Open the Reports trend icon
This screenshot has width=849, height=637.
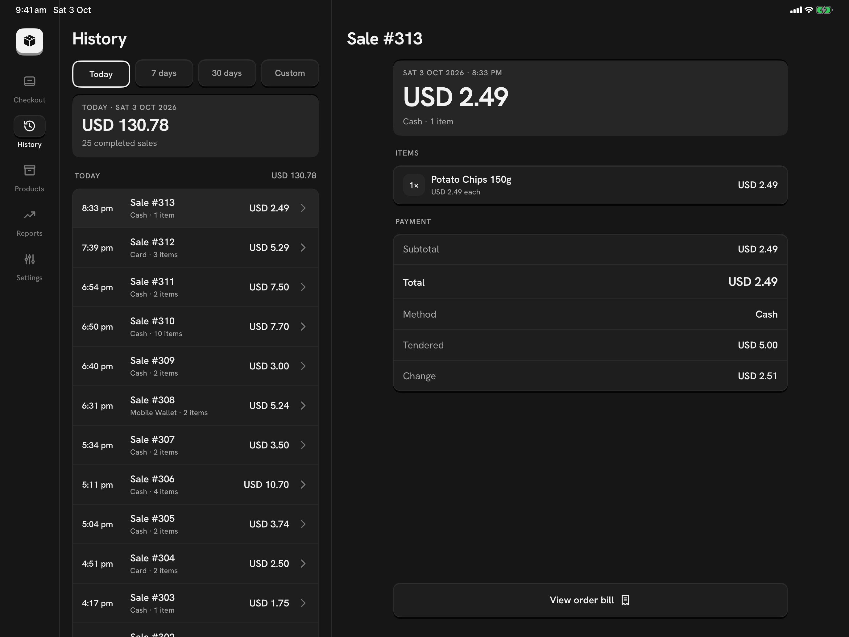click(30, 215)
